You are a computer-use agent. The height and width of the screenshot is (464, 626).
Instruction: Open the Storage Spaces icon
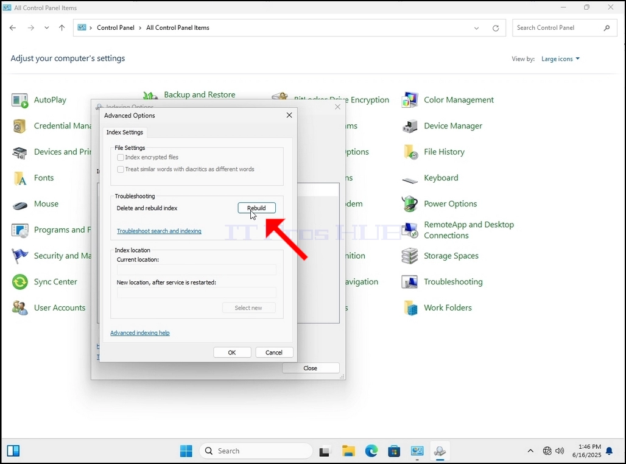click(410, 256)
